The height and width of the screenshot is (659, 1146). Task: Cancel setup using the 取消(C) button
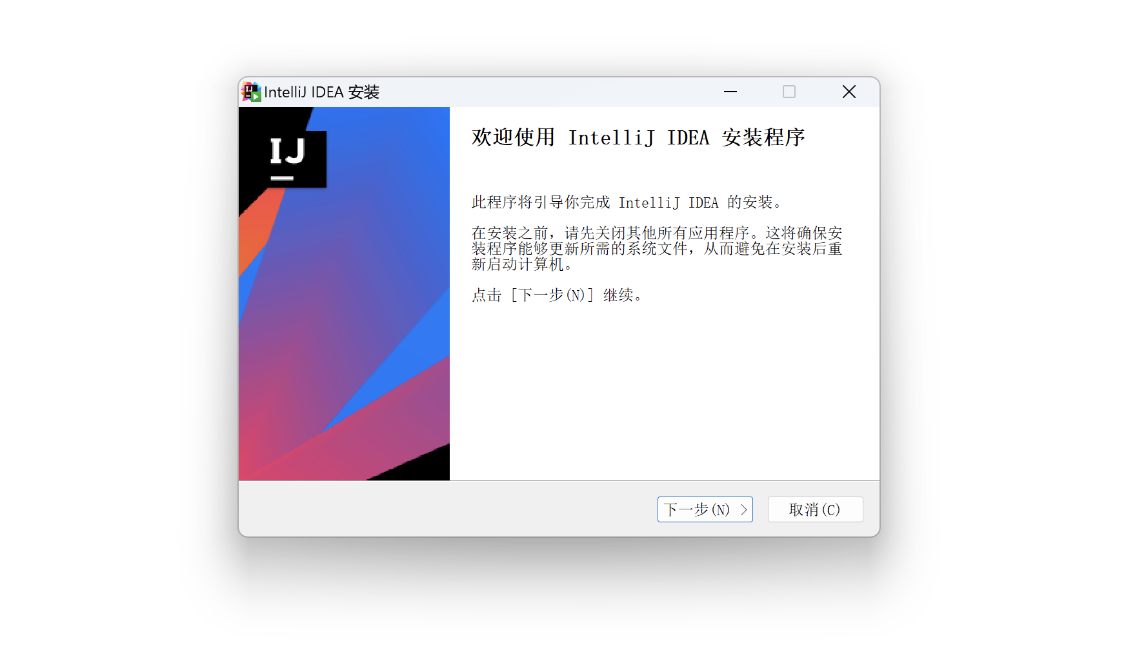click(815, 509)
